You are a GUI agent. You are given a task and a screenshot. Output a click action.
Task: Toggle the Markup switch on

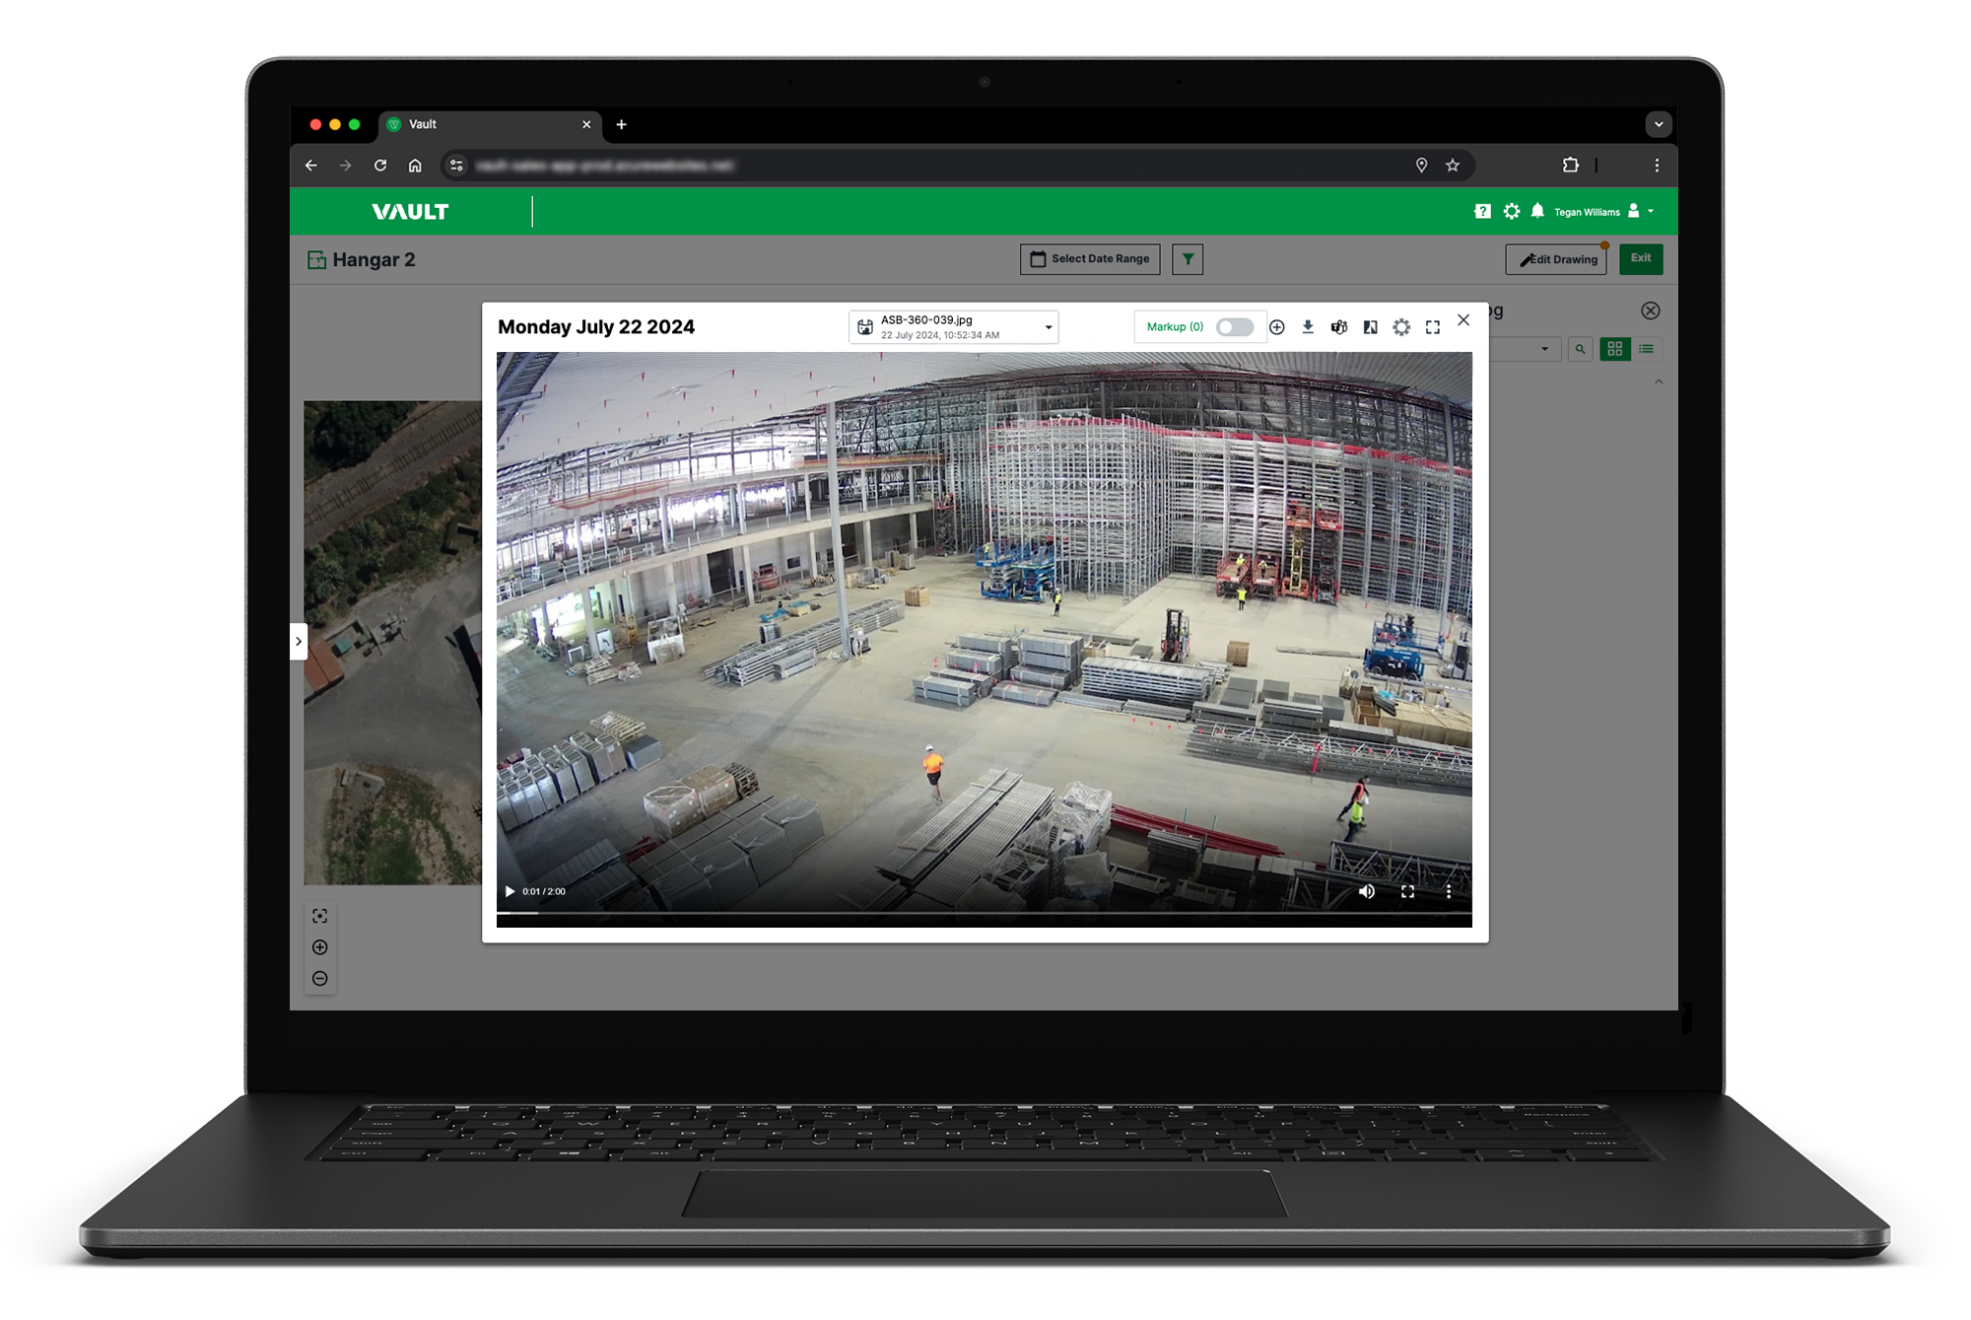point(1234,327)
